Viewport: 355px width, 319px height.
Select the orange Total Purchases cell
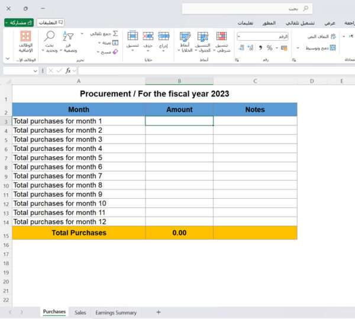[x=79, y=233]
